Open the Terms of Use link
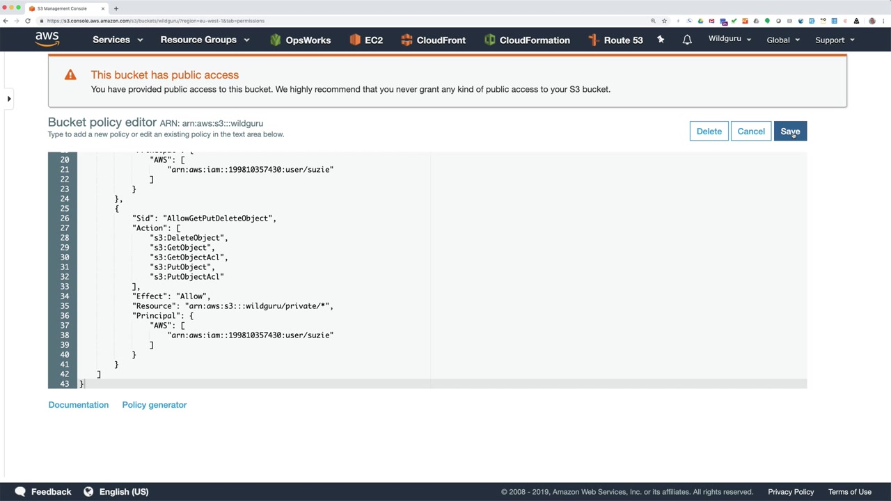The width and height of the screenshot is (891, 501). (x=850, y=492)
